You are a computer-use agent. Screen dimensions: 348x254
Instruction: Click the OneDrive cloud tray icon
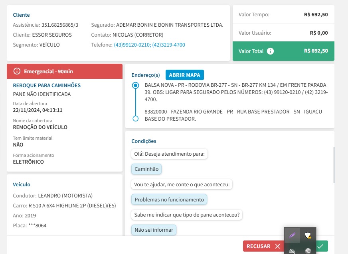(292, 251)
